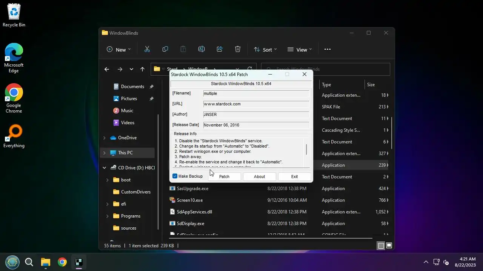The height and width of the screenshot is (271, 483).
Task: Click the Share icon in toolbar
Action: coord(220,49)
